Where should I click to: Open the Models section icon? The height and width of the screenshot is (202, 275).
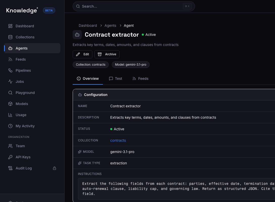click(10, 104)
